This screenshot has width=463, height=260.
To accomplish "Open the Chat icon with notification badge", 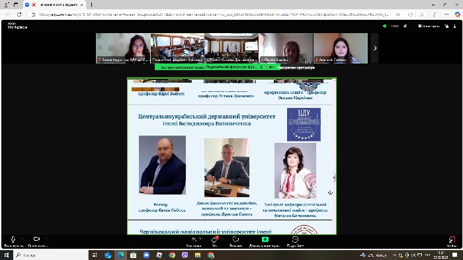I will (x=215, y=239).
